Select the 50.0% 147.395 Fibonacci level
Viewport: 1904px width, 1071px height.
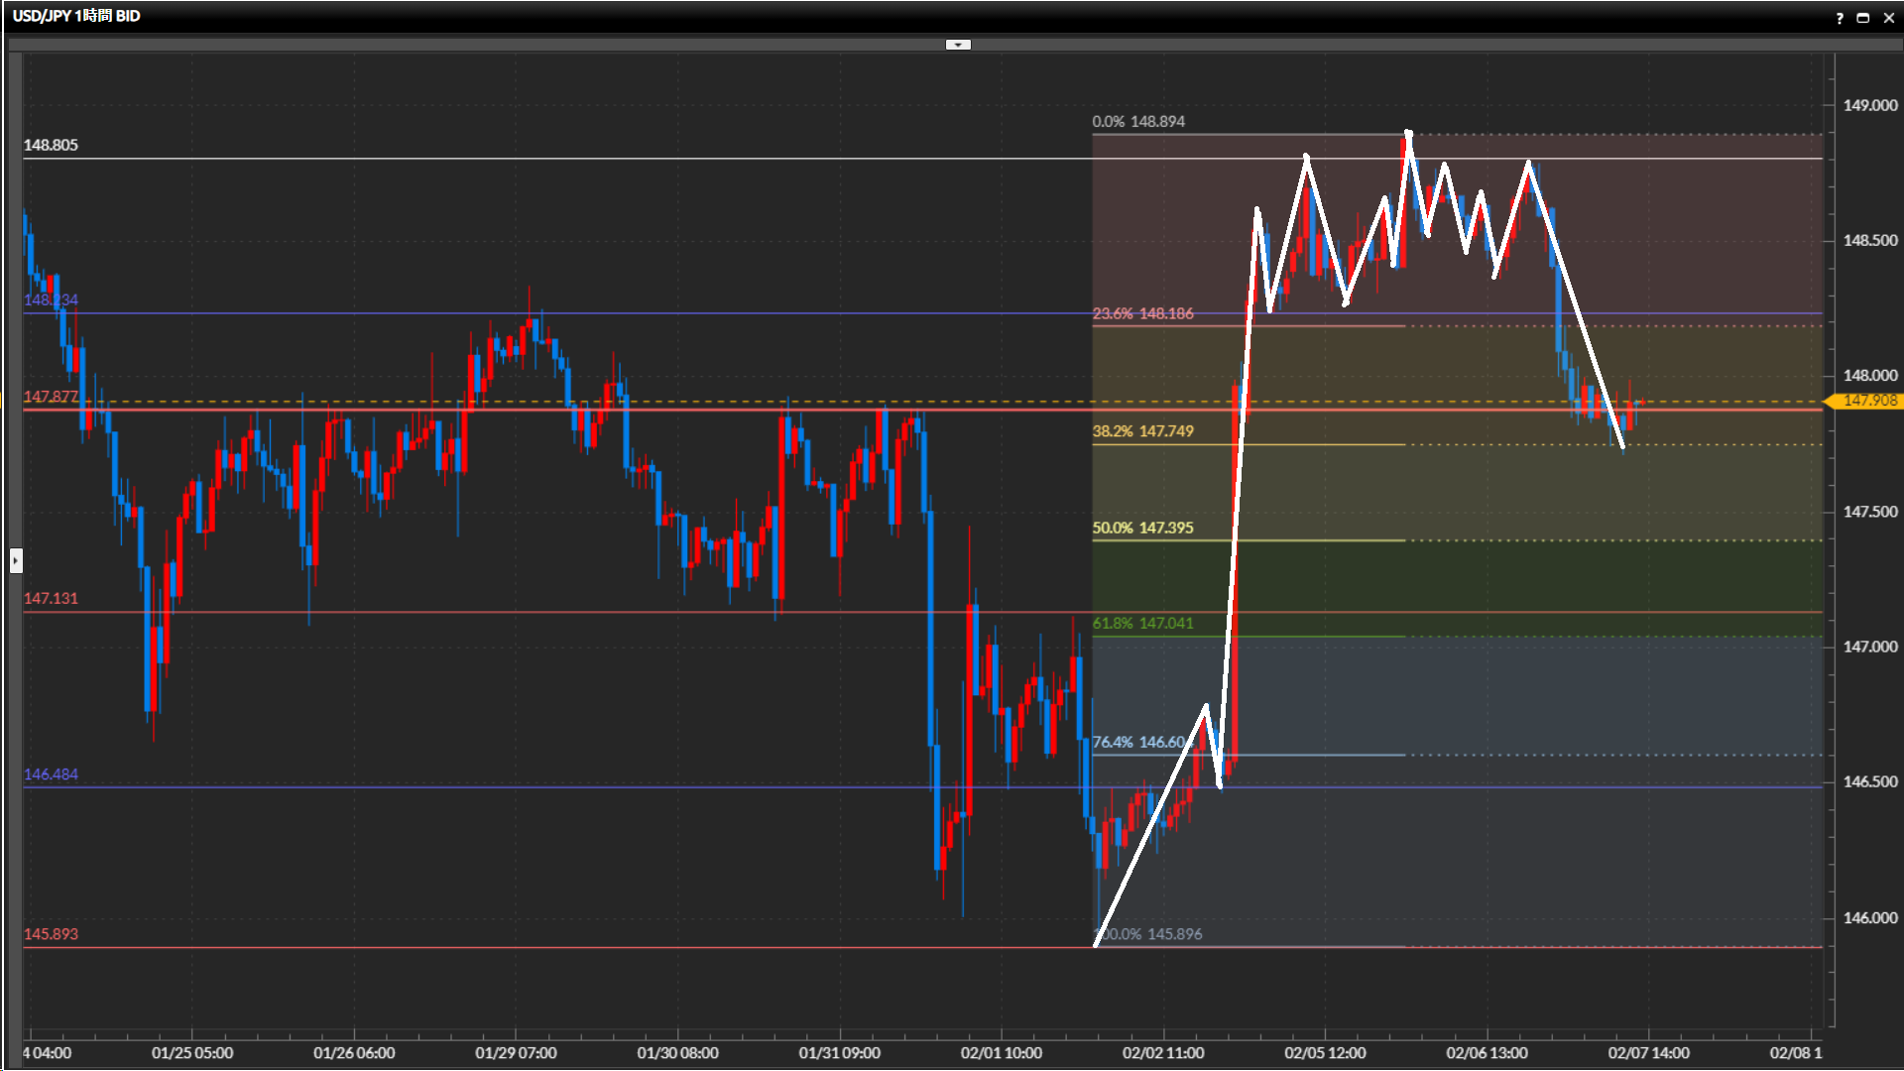click(x=1142, y=528)
